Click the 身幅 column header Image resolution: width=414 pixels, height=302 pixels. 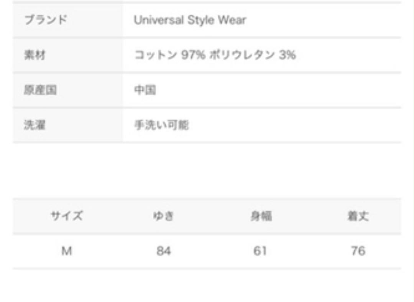click(x=261, y=216)
